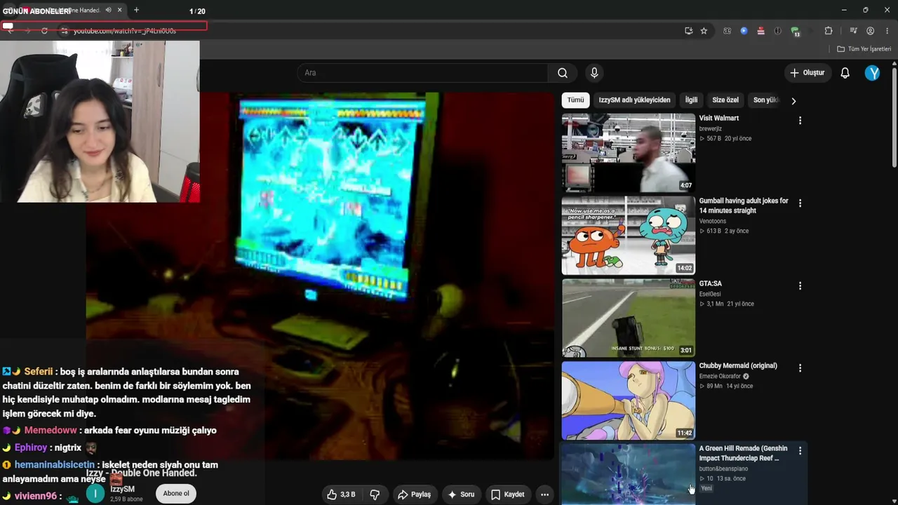
Task: Click the Soru ask button
Action: point(462,494)
